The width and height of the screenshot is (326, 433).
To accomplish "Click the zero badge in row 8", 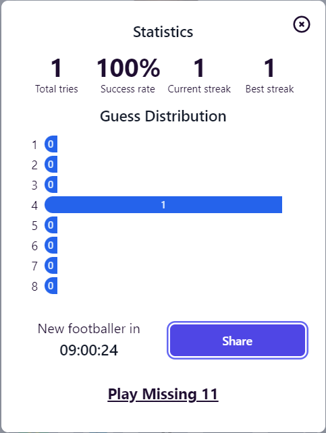I will point(51,285).
